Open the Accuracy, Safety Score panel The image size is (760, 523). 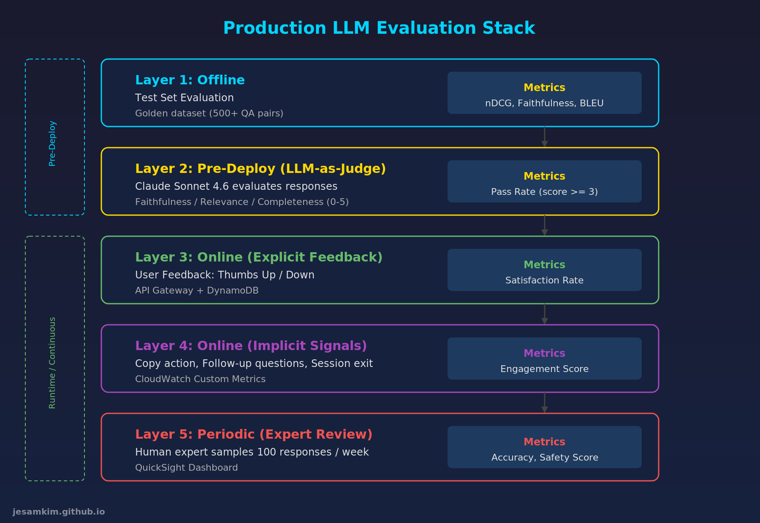pyautogui.click(x=544, y=447)
